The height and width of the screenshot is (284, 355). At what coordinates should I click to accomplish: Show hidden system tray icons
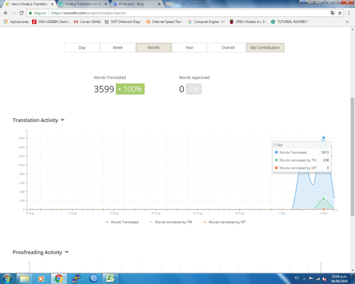tap(304, 279)
